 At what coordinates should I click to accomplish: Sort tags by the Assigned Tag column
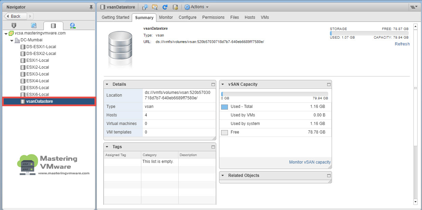click(122, 155)
